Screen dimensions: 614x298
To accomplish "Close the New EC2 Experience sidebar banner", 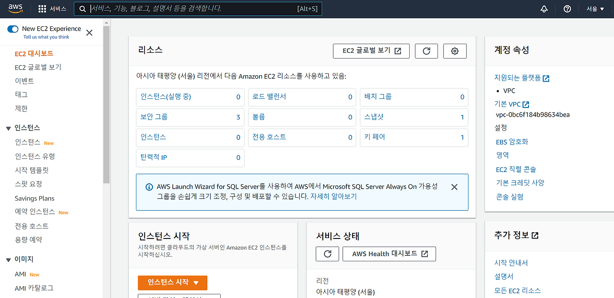I will point(89,33).
